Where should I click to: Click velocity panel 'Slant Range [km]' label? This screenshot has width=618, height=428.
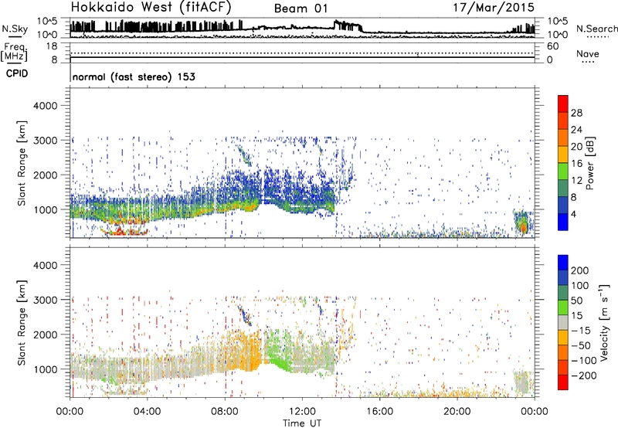coord(22,323)
